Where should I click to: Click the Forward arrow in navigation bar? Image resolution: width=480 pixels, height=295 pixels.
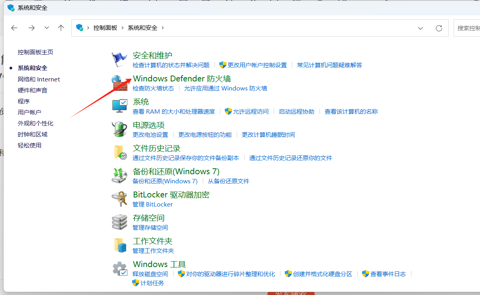[32, 28]
